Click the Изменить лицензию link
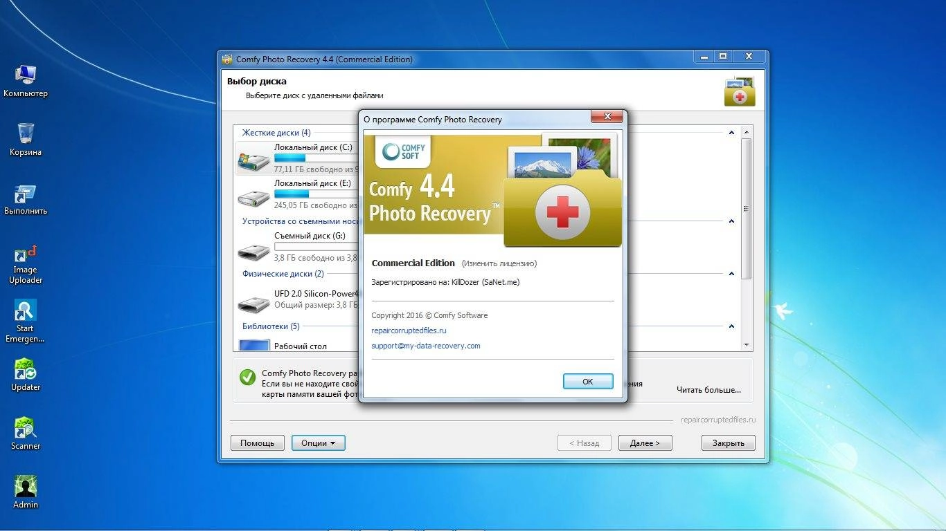The width and height of the screenshot is (946, 531). (499, 263)
